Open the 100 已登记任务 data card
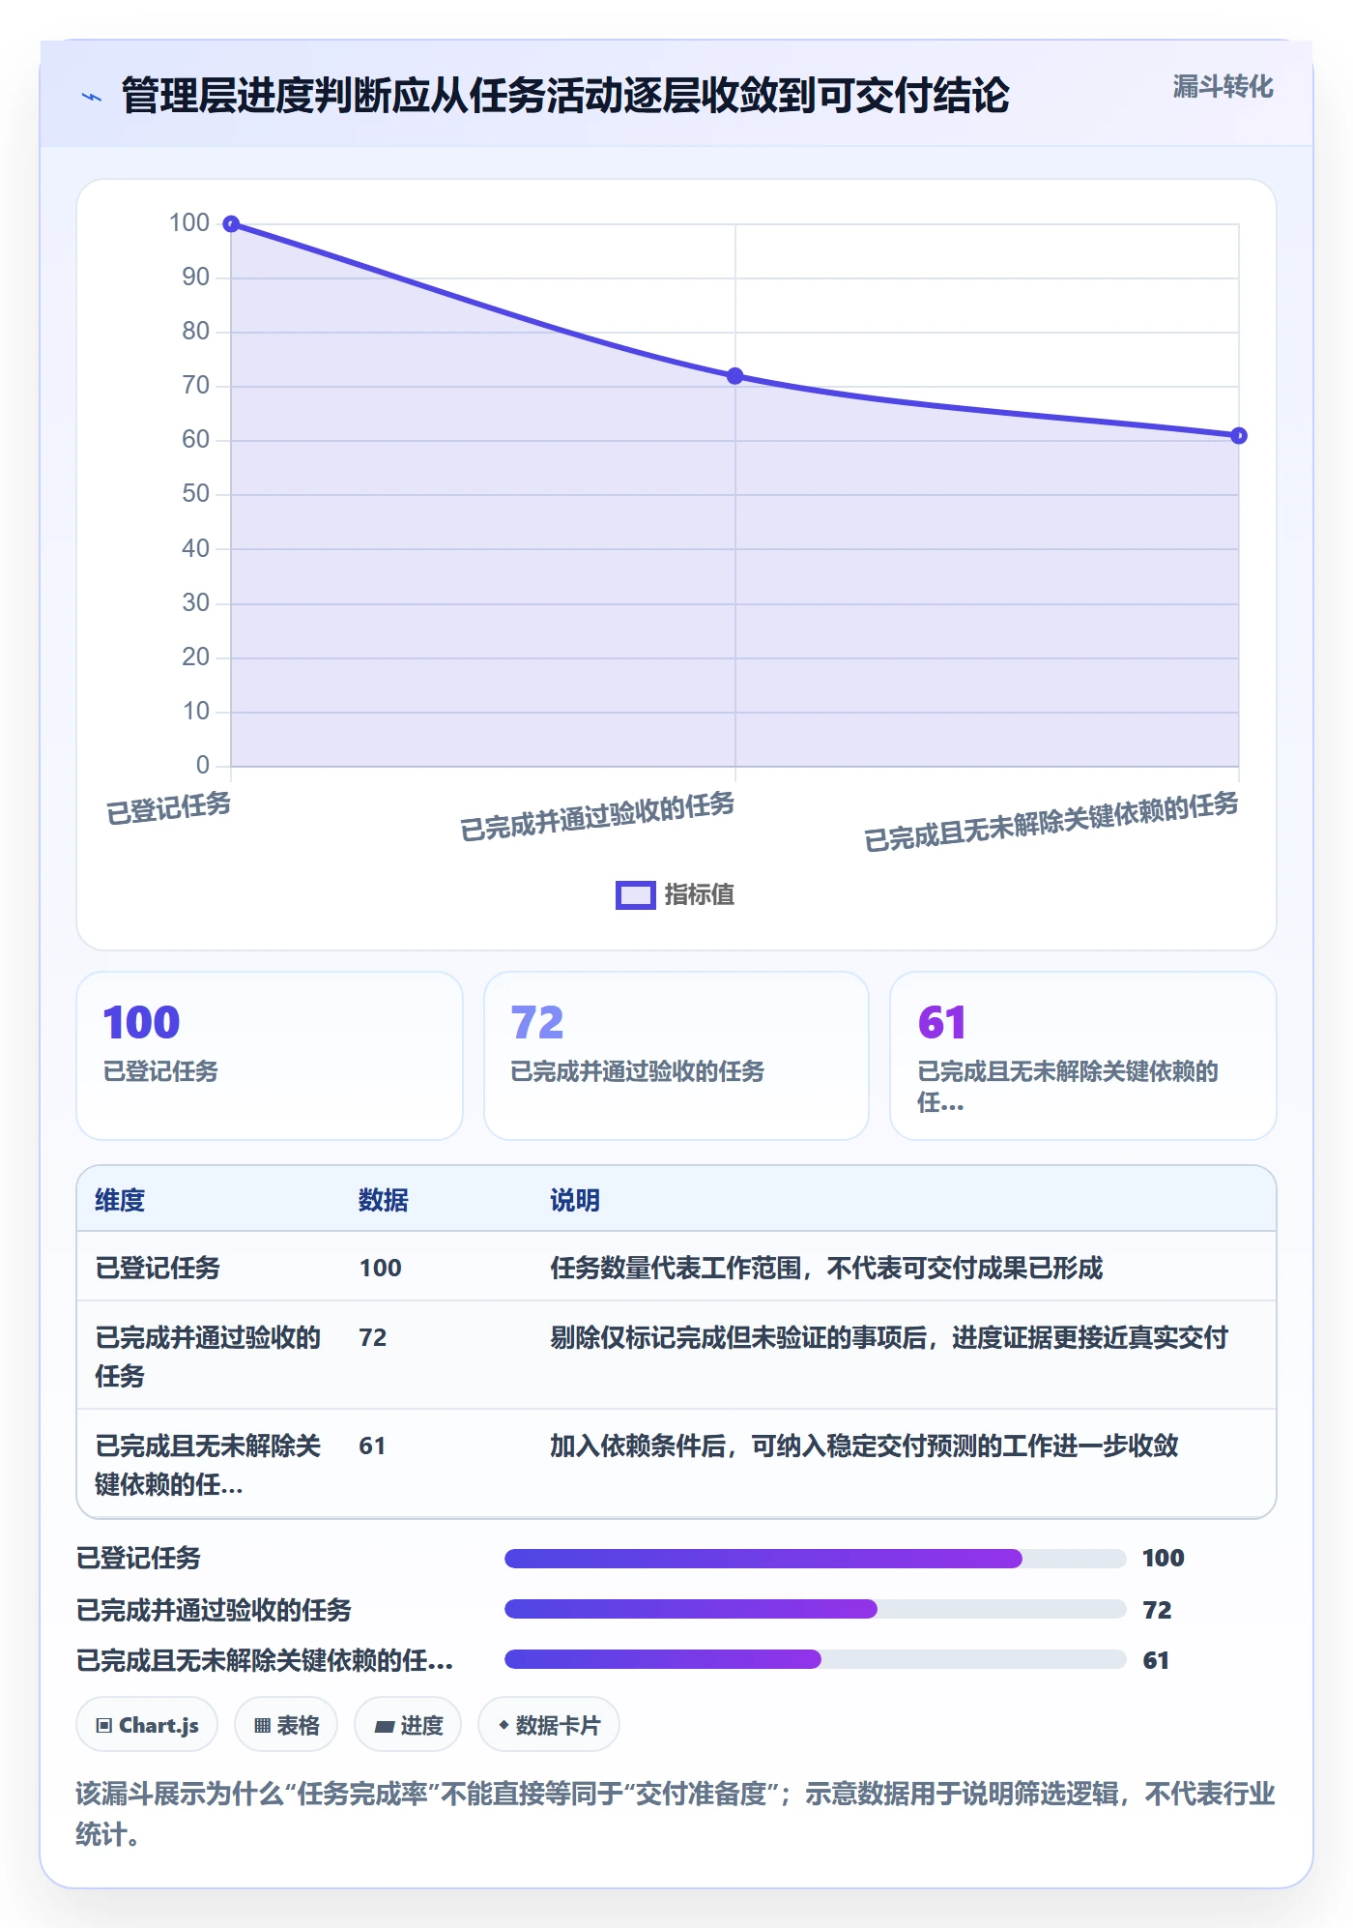Screen dimensions: 1353x1928 (270, 1056)
